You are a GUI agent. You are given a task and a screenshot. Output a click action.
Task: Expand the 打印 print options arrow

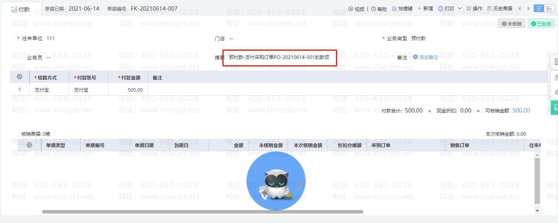460,9
